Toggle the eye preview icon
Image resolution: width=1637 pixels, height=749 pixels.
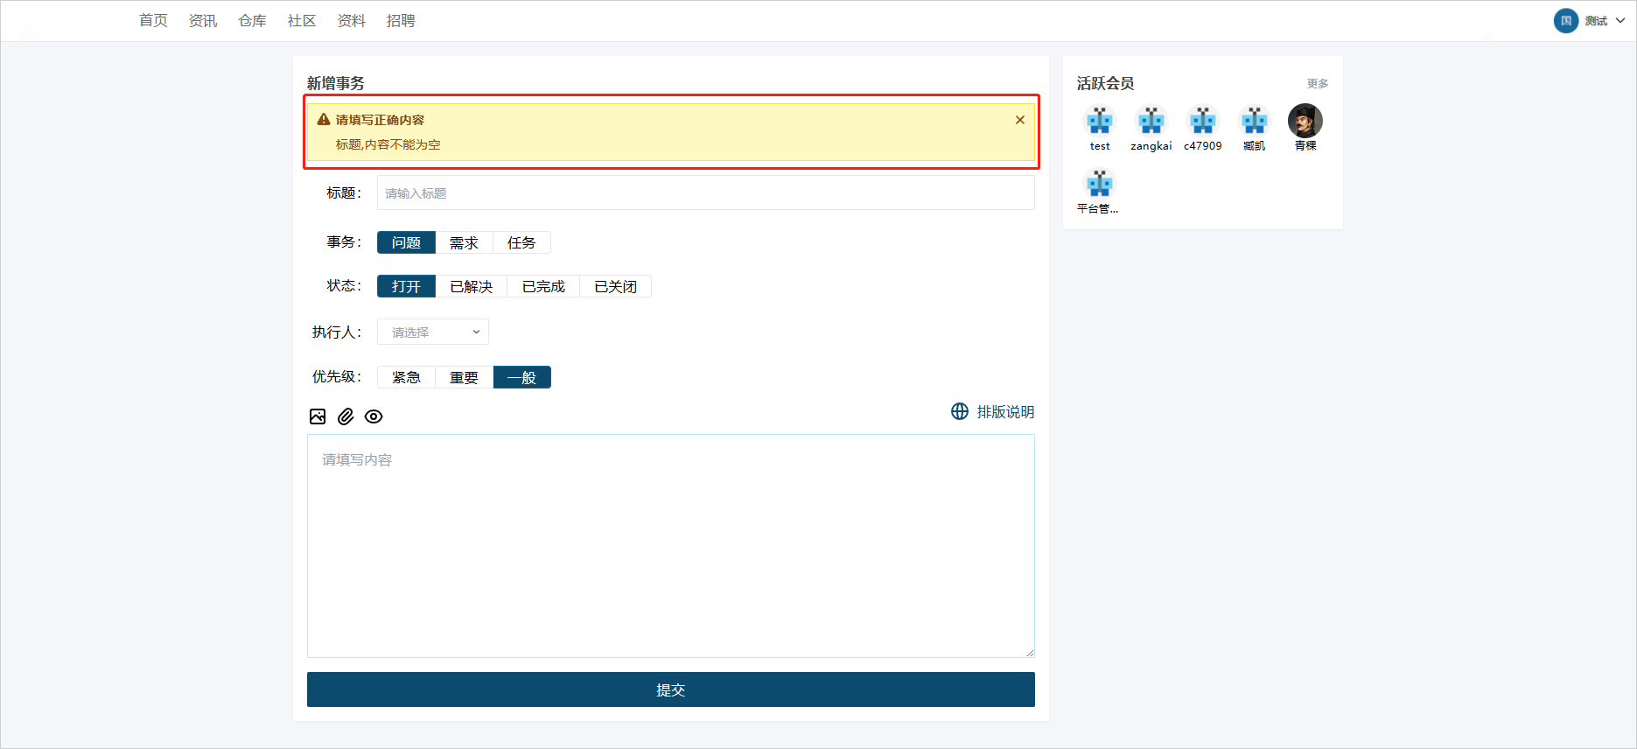[x=374, y=416]
